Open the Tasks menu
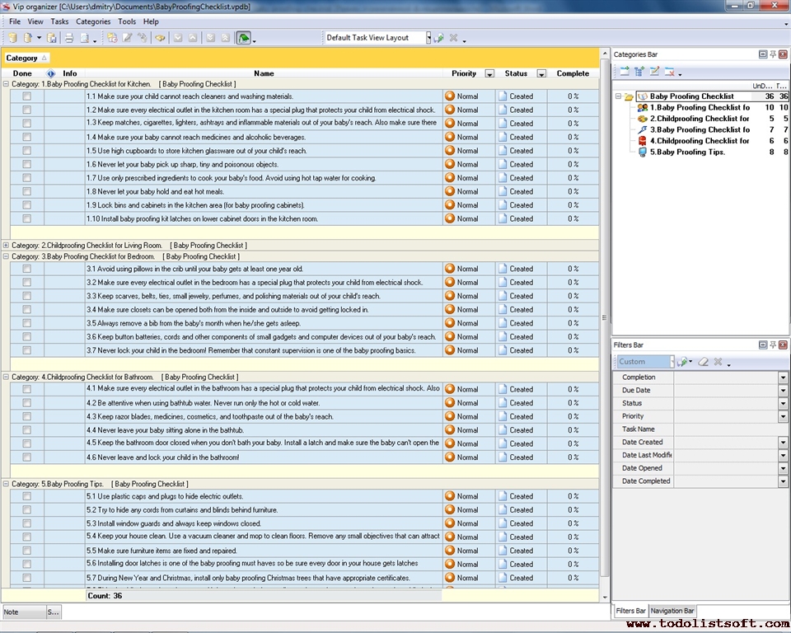 click(59, 21)
